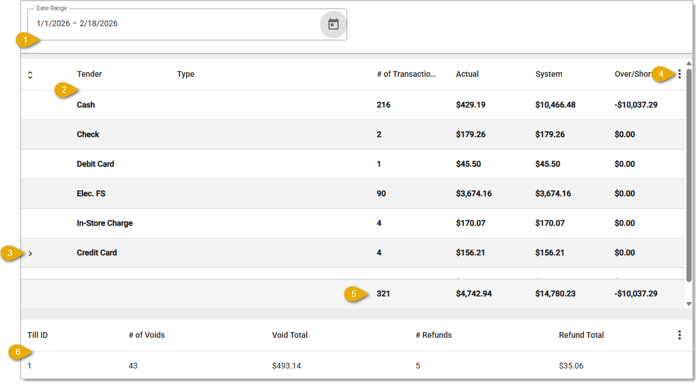Select the Check tender row
The height and width of the screenshot is (385, 699).
click(353, 134)
